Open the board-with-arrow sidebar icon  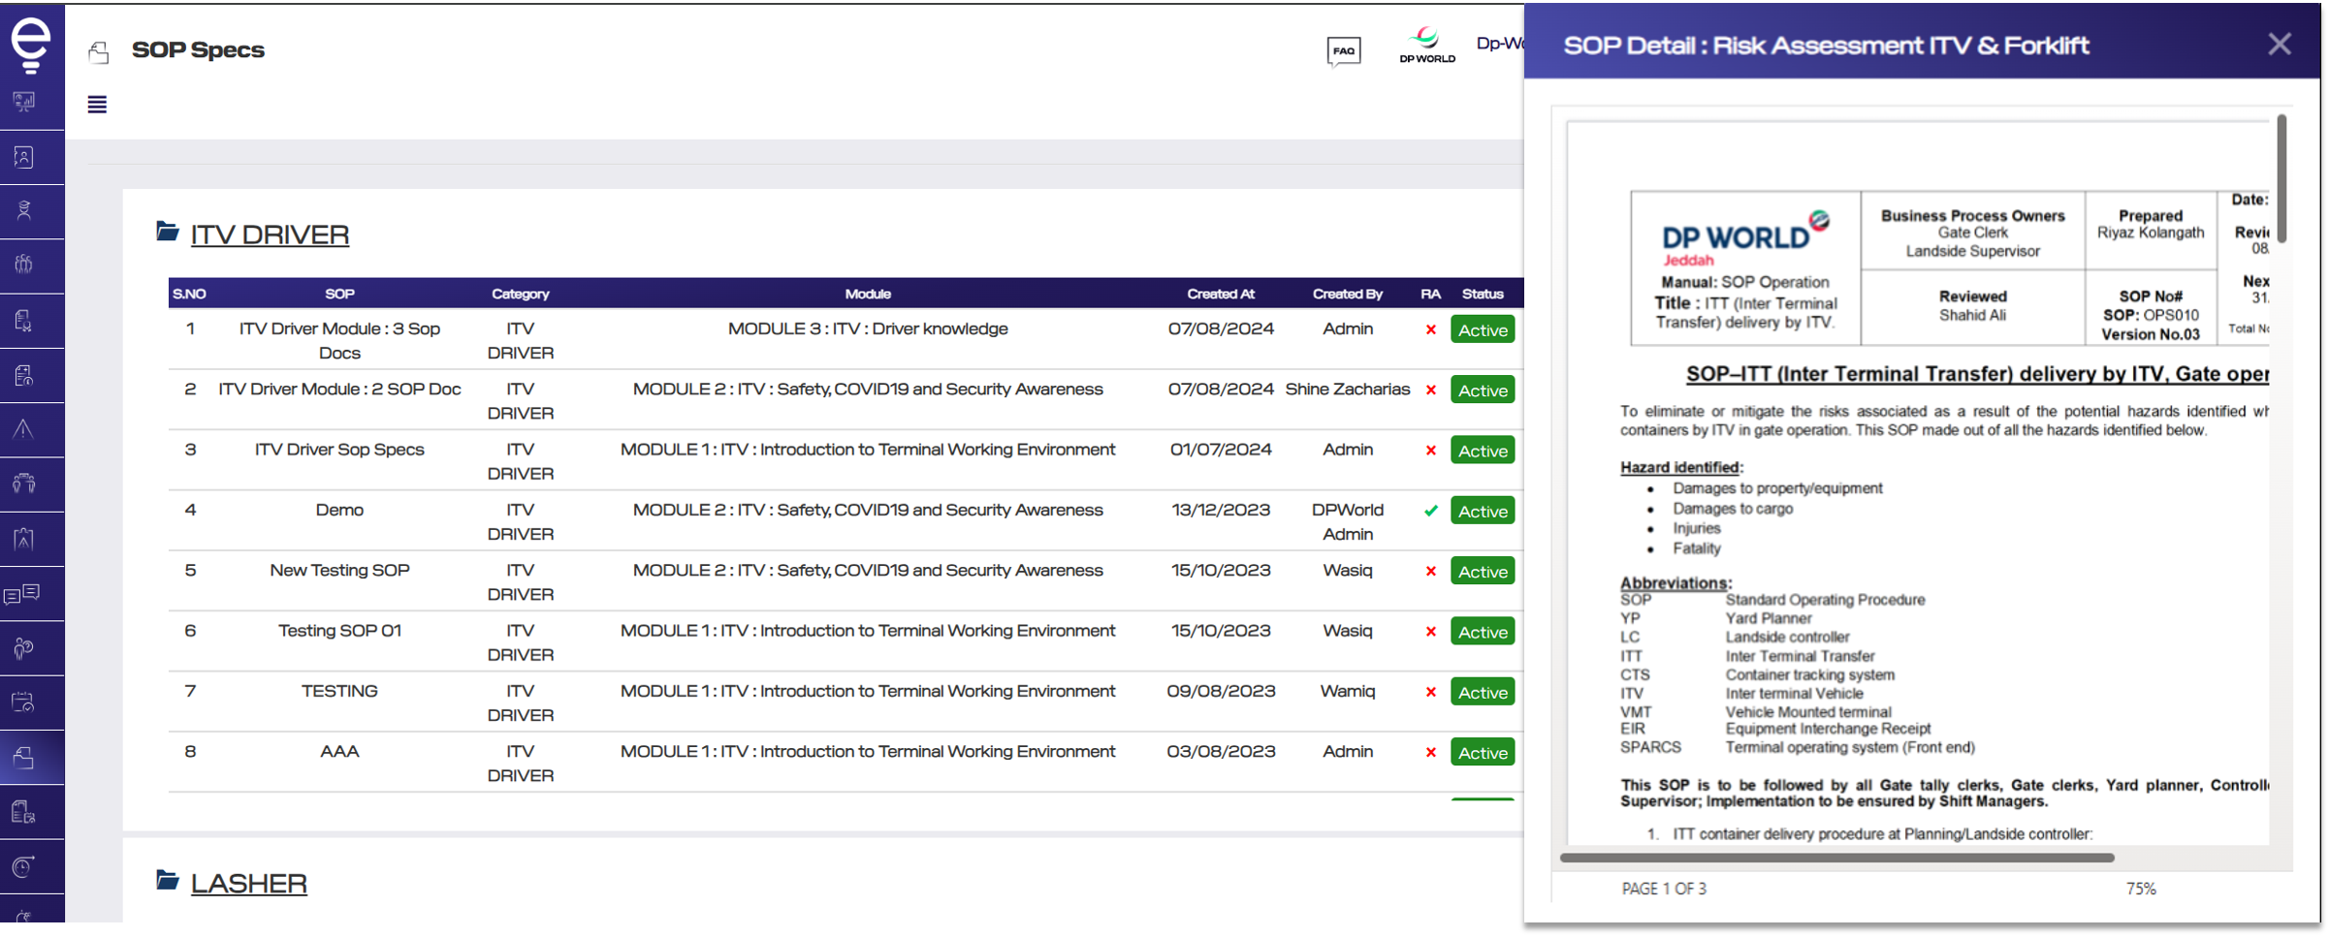pyautogui.click(x=24, y=538)
